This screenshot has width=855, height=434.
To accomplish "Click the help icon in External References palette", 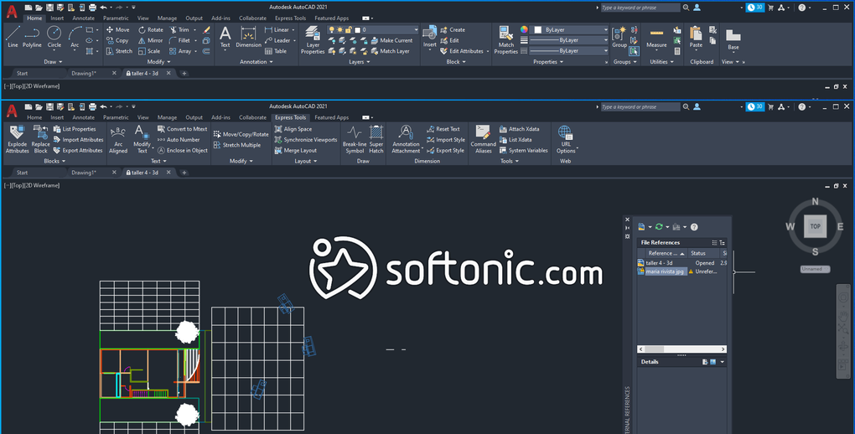I will click(x=694, y=227).
